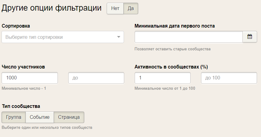Click the maximum members "до" field
The width and height of the screenshot is (261, 137).
click(x=96, y=78)
